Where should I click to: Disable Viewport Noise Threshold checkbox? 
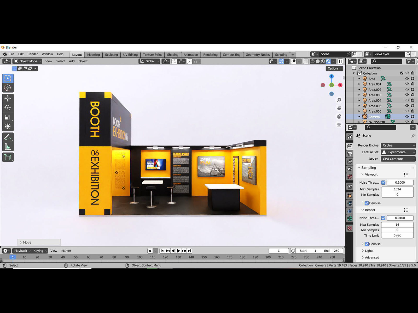(x=383, y=183)
